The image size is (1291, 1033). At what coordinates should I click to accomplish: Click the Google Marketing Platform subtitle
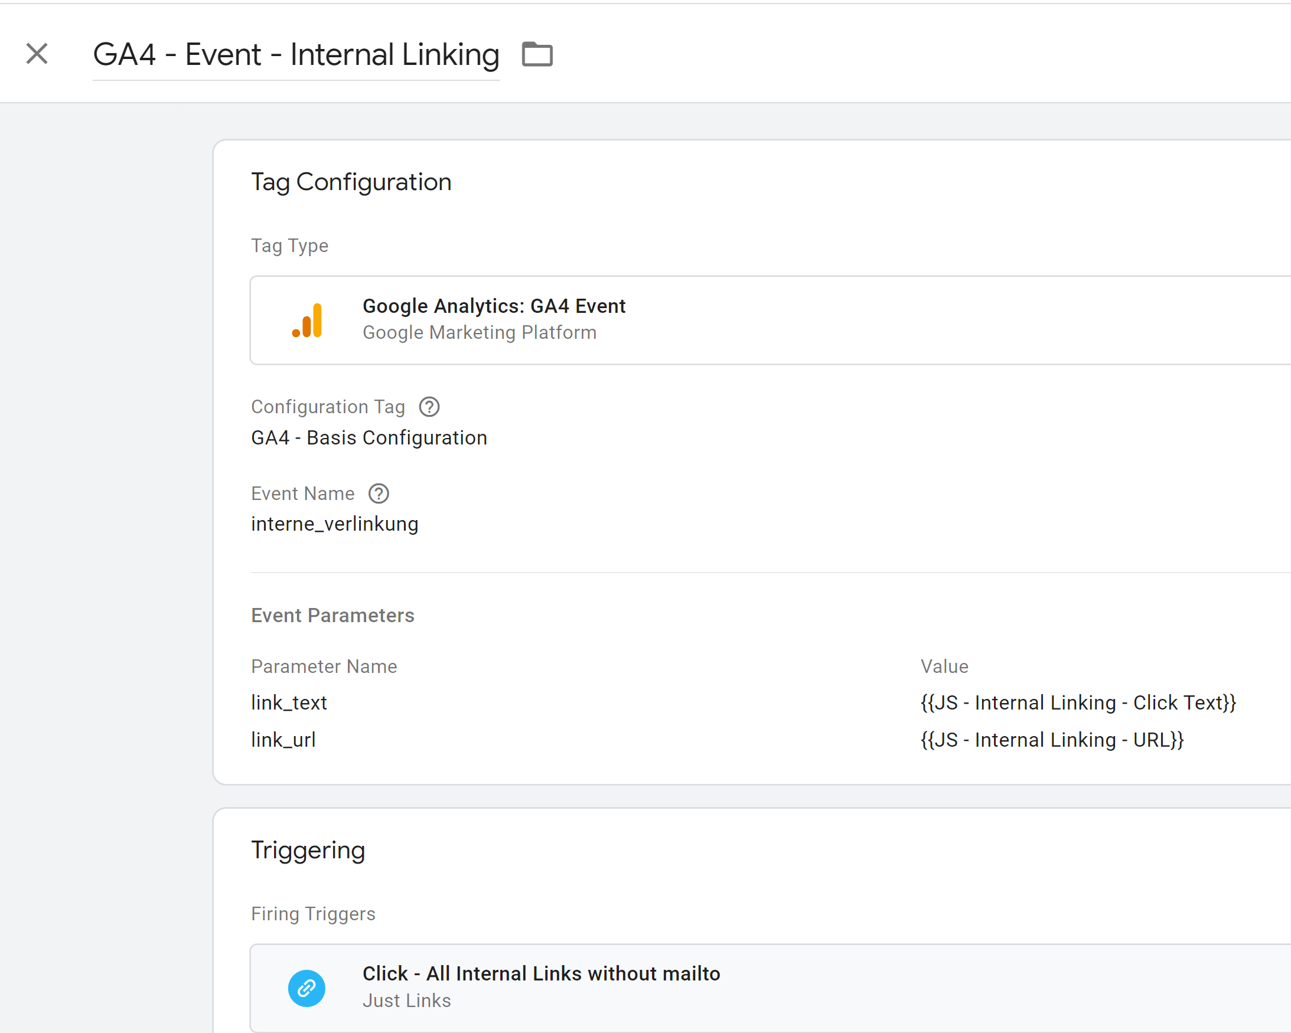479,333
